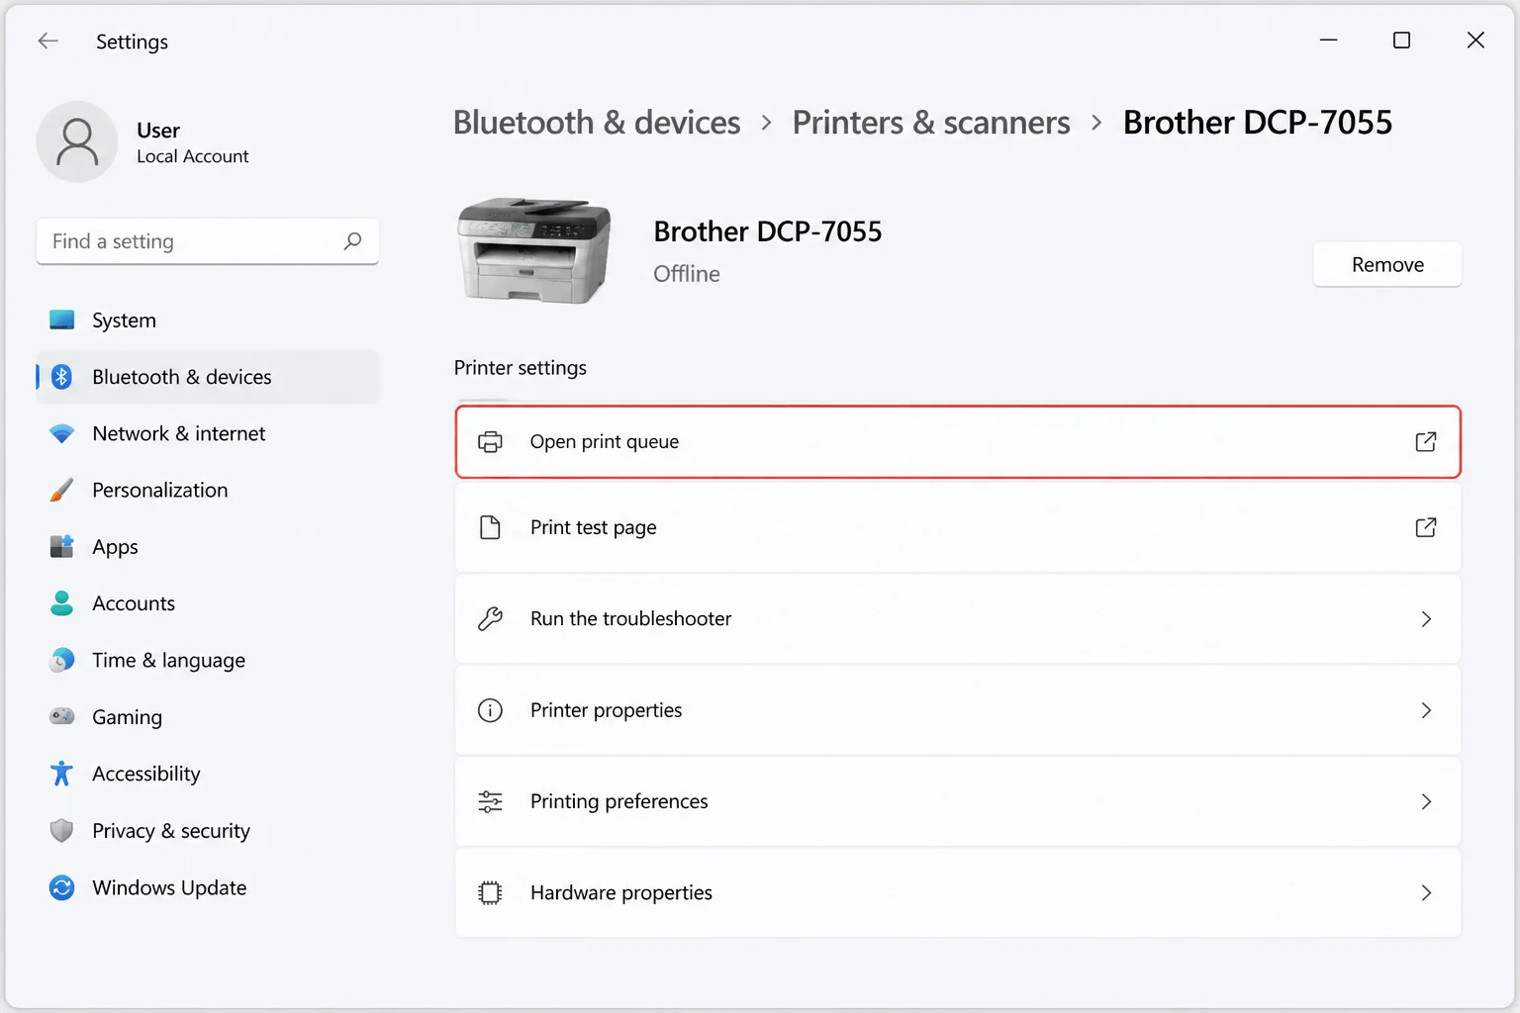
Task: Click the info icon beside Printer properties
Action: 490,710
